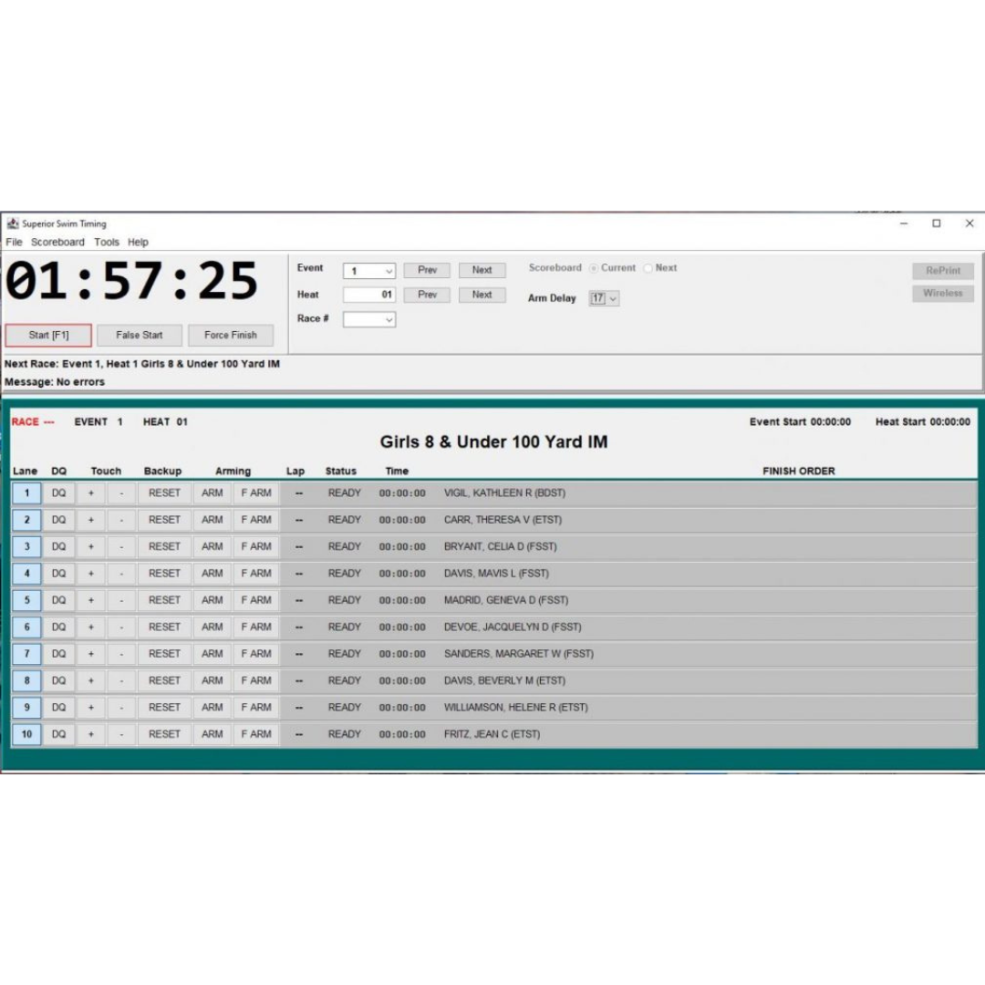
Task: Select the Next scoreboard radio button
Action: tap(648, 268)
